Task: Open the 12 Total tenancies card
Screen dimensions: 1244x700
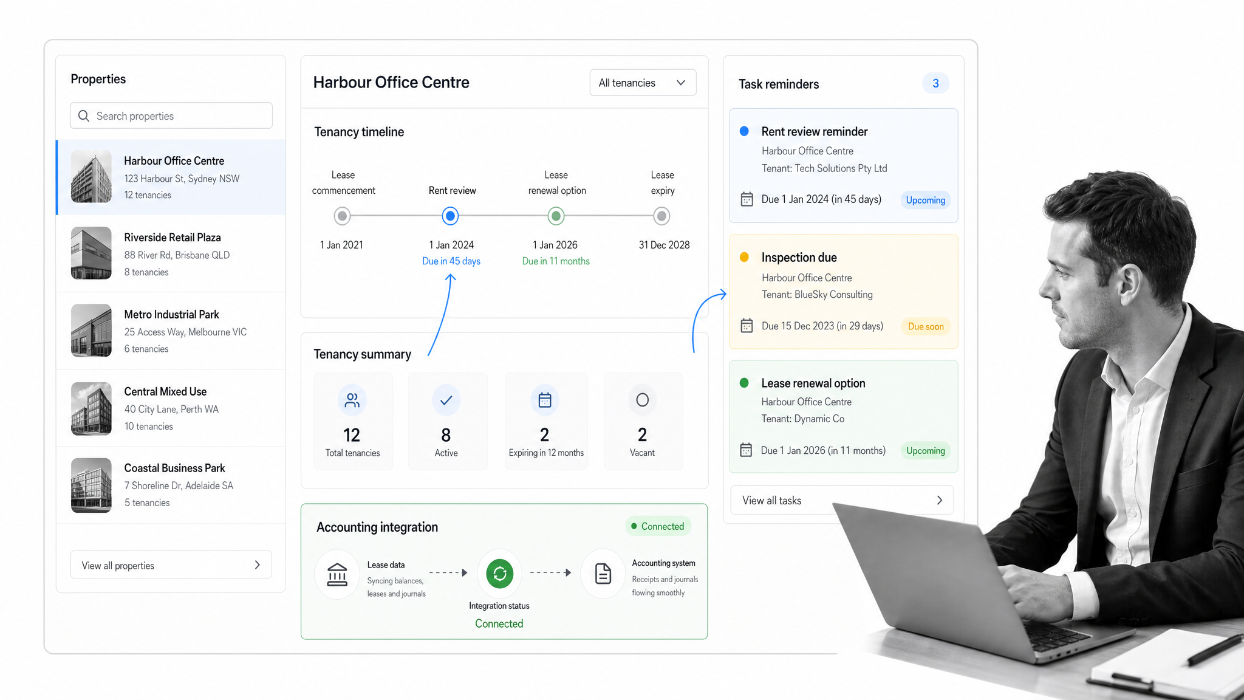Action: point(353,421)
